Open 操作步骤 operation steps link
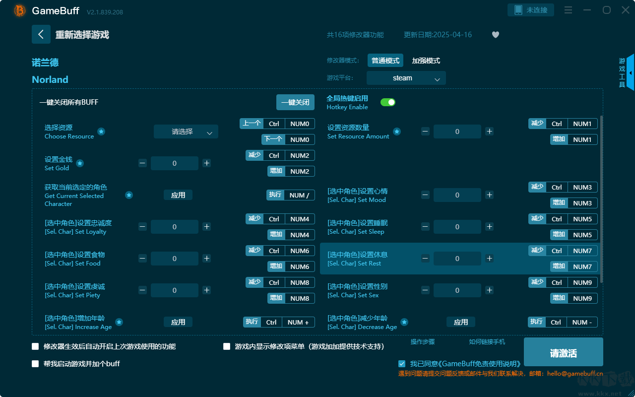635x397 pixels. (x=423, y=342)
